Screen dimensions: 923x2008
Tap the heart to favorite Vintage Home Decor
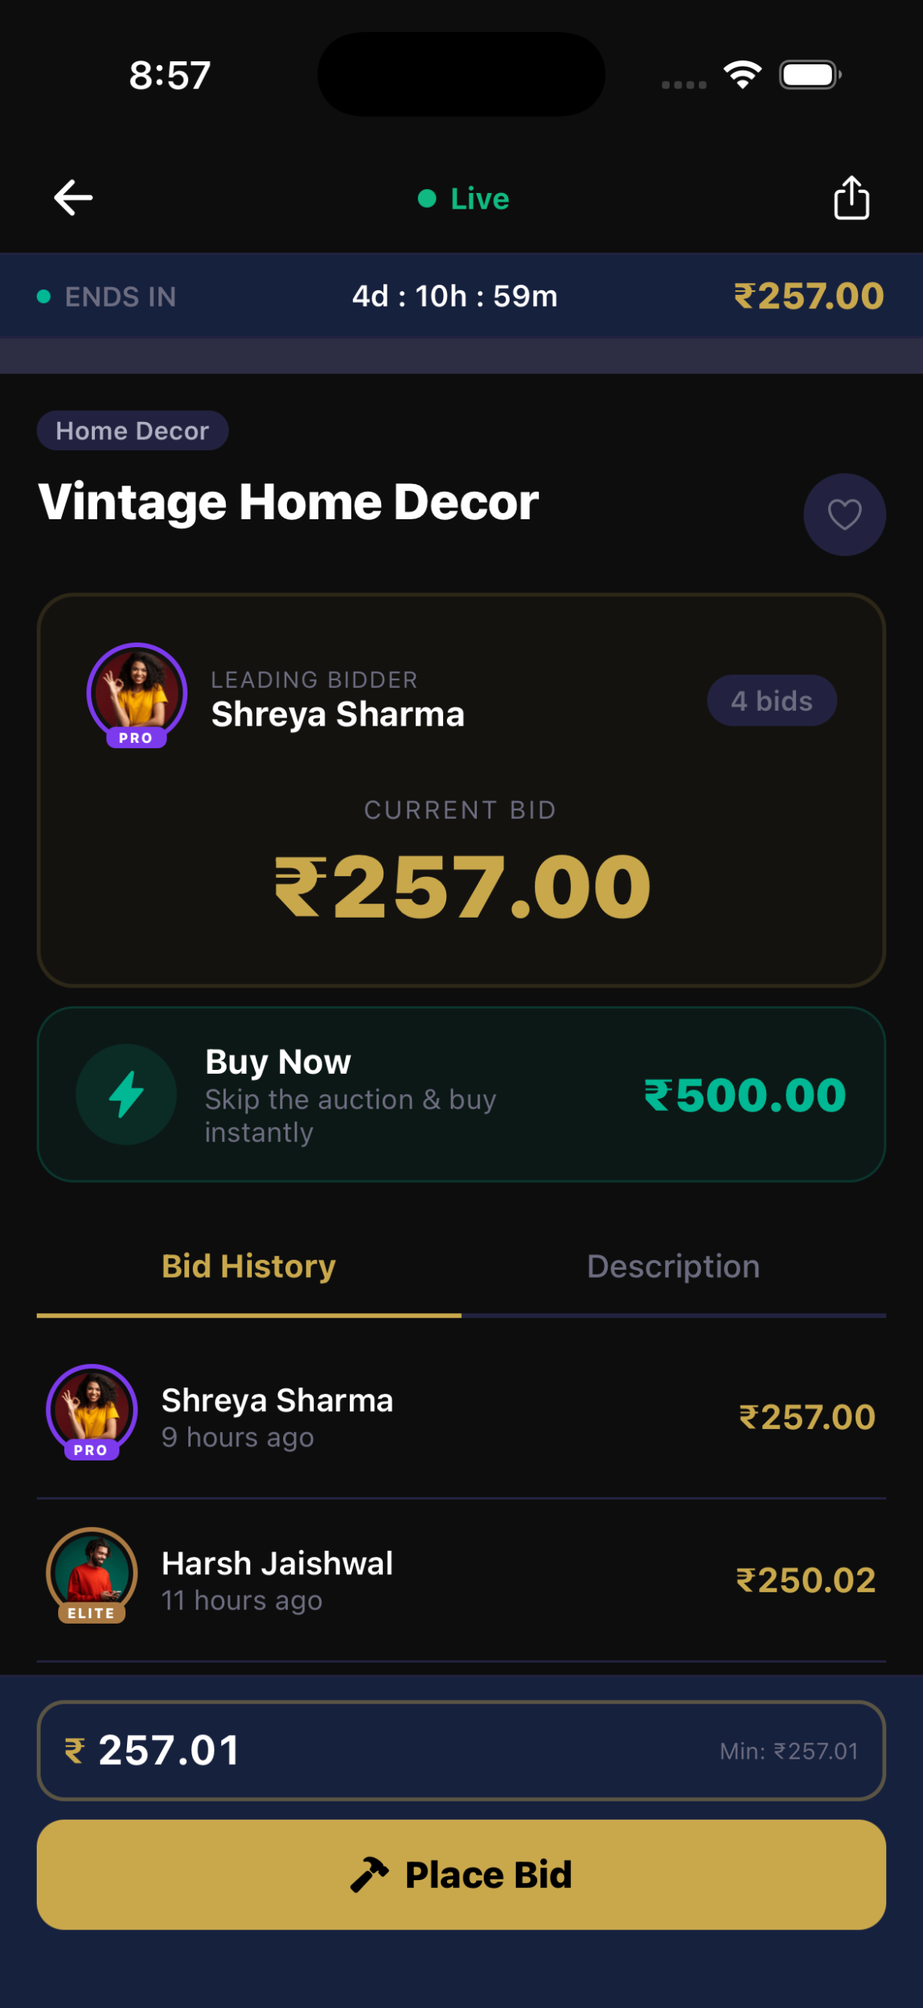tap(844, 515)
